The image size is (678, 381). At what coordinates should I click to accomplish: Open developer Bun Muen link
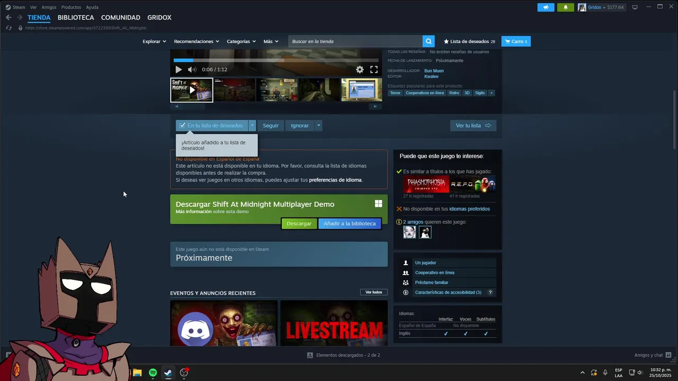434,70
